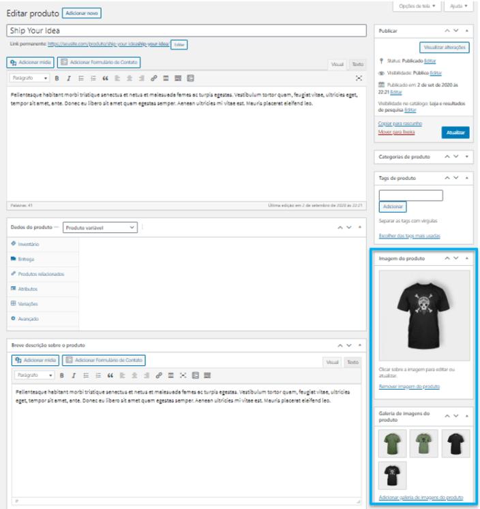Screen dimensions: 480x509
Task: Align text right in short description editor
Action: coord(147,375)
